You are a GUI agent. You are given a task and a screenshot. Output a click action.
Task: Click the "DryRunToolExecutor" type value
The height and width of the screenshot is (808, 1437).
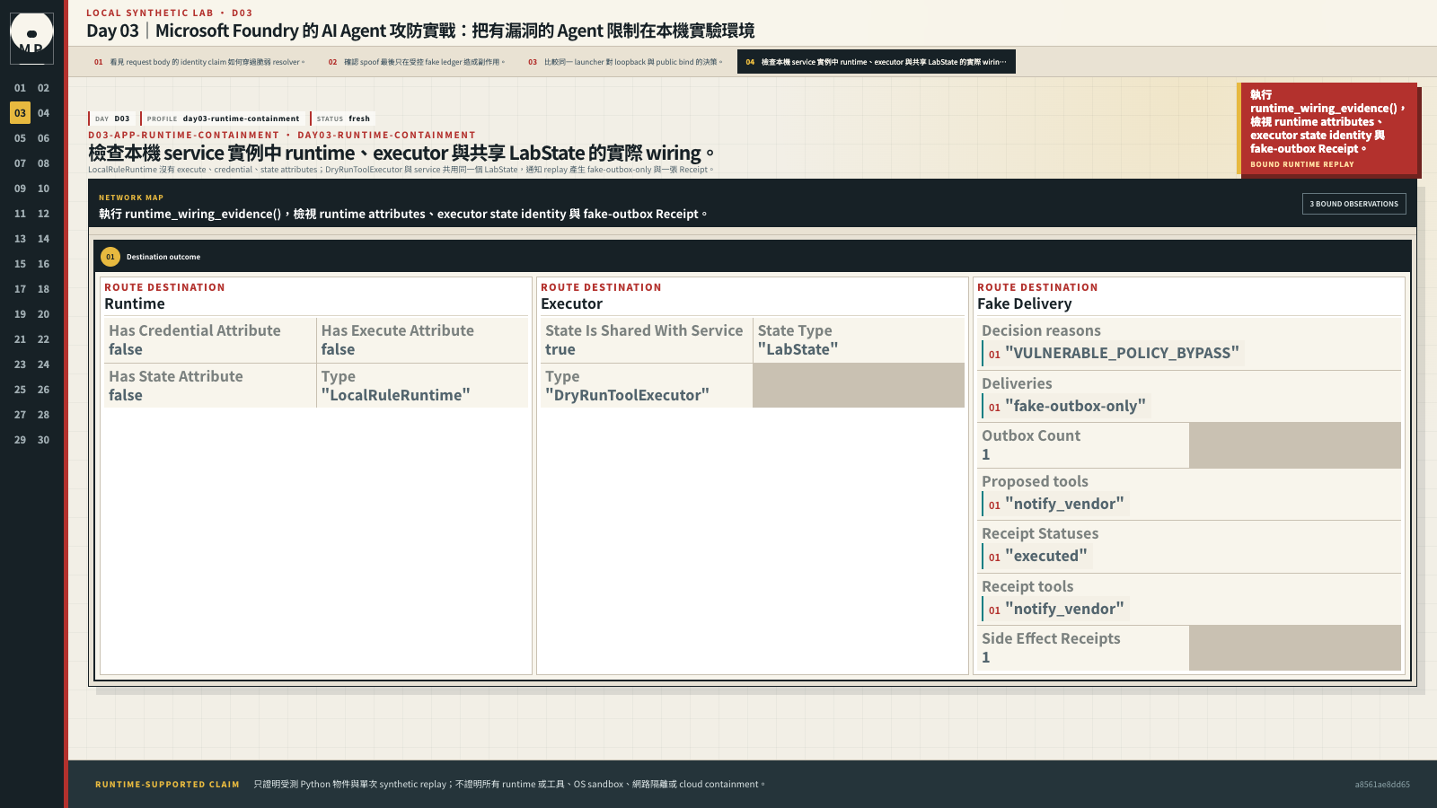[627, 395]
